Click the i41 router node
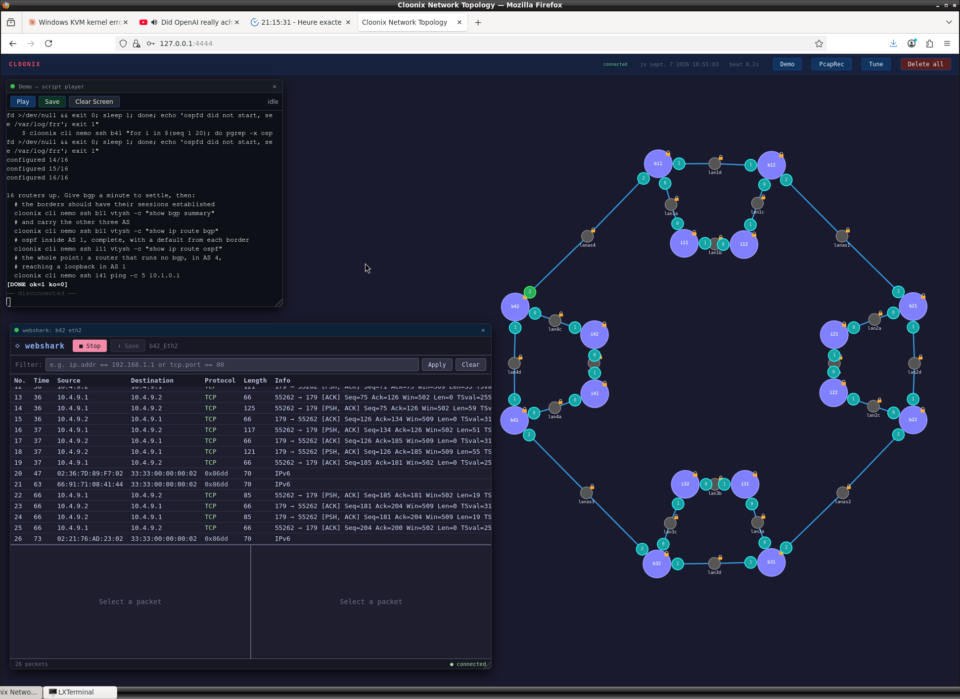Screen dimensions: 960x699 tap(594, 393)
